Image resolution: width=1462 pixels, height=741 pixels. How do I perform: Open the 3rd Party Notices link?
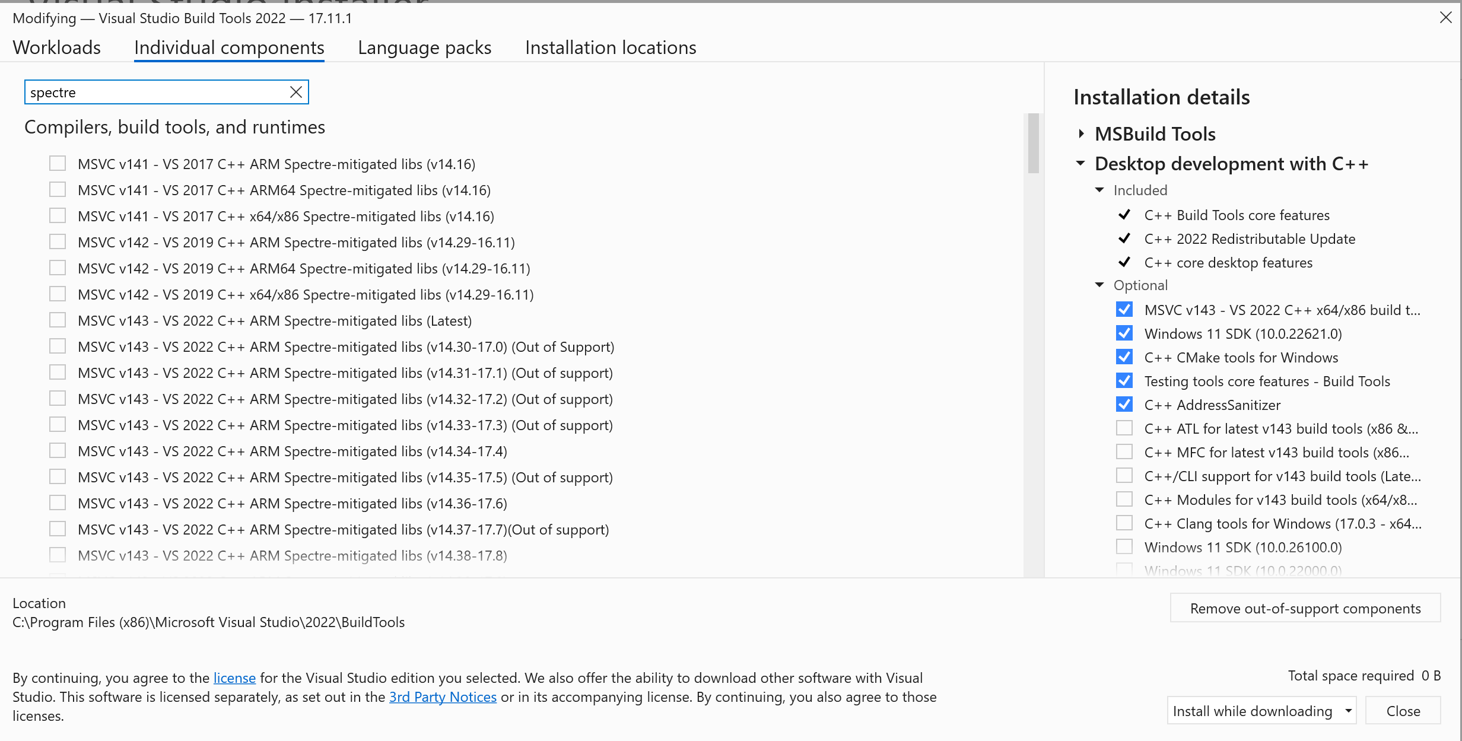pos(443,697)
